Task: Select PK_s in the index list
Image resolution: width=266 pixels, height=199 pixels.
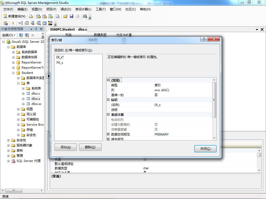Action: (60, 63)
